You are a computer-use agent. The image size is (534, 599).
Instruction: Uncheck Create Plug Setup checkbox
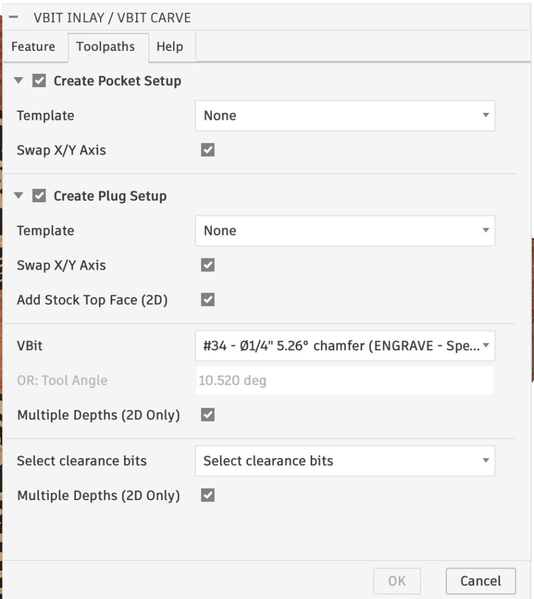point(39,195)
